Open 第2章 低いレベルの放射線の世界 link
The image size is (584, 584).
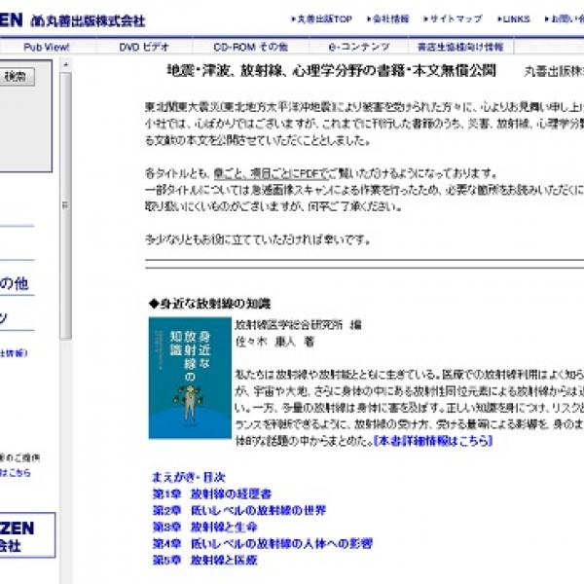click(239, 510)
